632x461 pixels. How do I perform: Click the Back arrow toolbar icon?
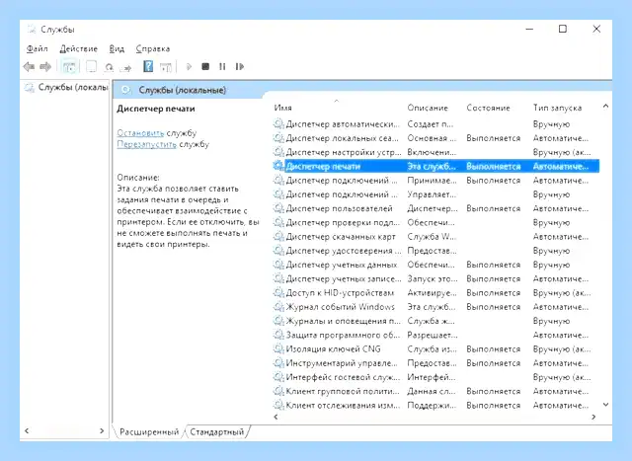(x=29, y=66)
